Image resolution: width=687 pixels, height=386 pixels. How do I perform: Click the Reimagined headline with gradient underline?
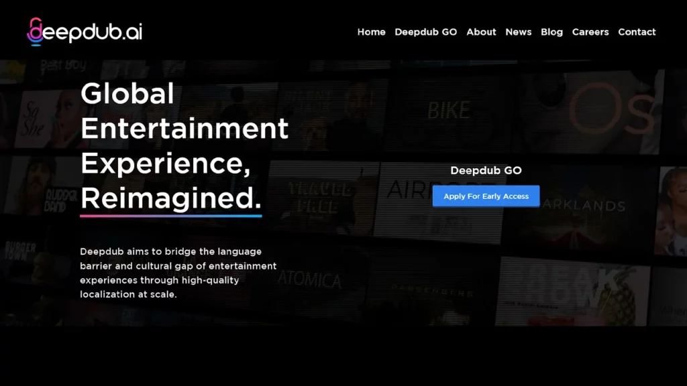(170, 198)
